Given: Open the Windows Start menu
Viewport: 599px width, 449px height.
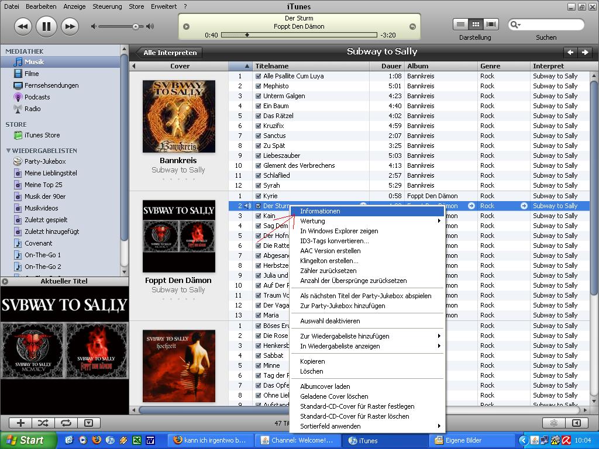Looking at the screenshot, I should (29, 440).
